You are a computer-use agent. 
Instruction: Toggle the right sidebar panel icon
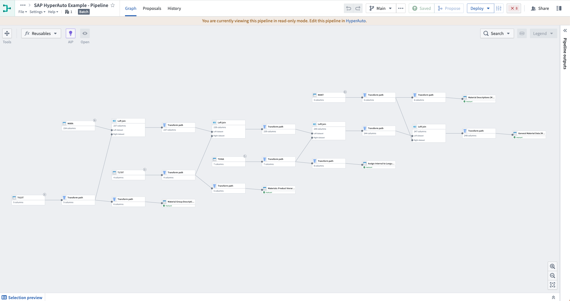pos(559,8)
